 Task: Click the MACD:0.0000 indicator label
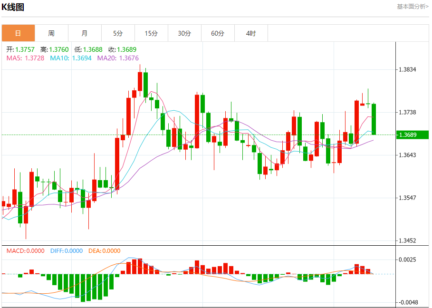[x=25, y=251]
